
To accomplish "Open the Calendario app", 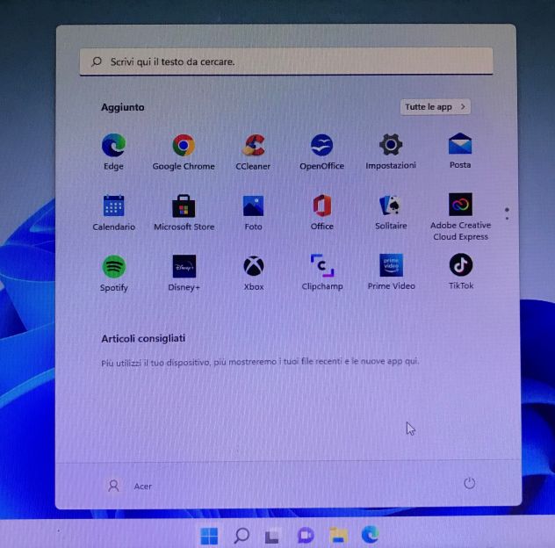I will tap(113, 213).
